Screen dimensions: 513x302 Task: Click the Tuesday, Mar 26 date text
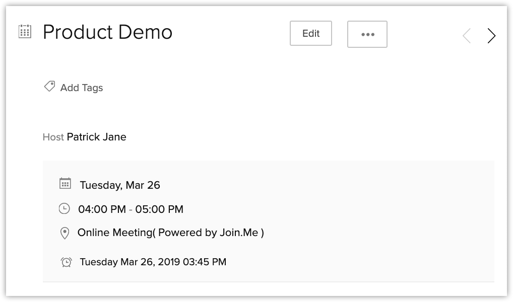point(120,185)
